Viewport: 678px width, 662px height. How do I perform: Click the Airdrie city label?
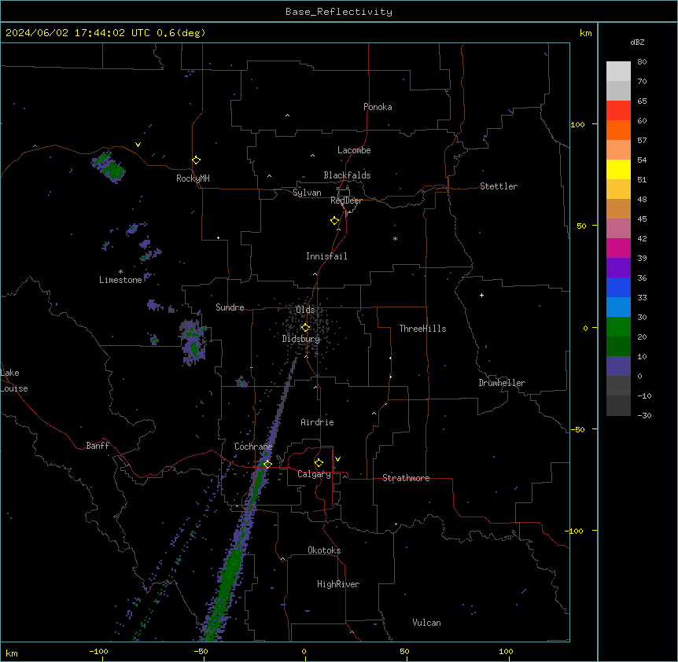coord(318,422)
